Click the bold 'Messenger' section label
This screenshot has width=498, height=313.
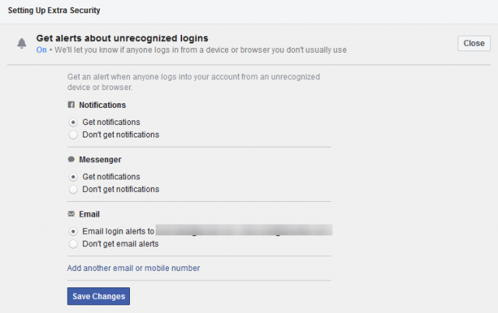(100, 159)
